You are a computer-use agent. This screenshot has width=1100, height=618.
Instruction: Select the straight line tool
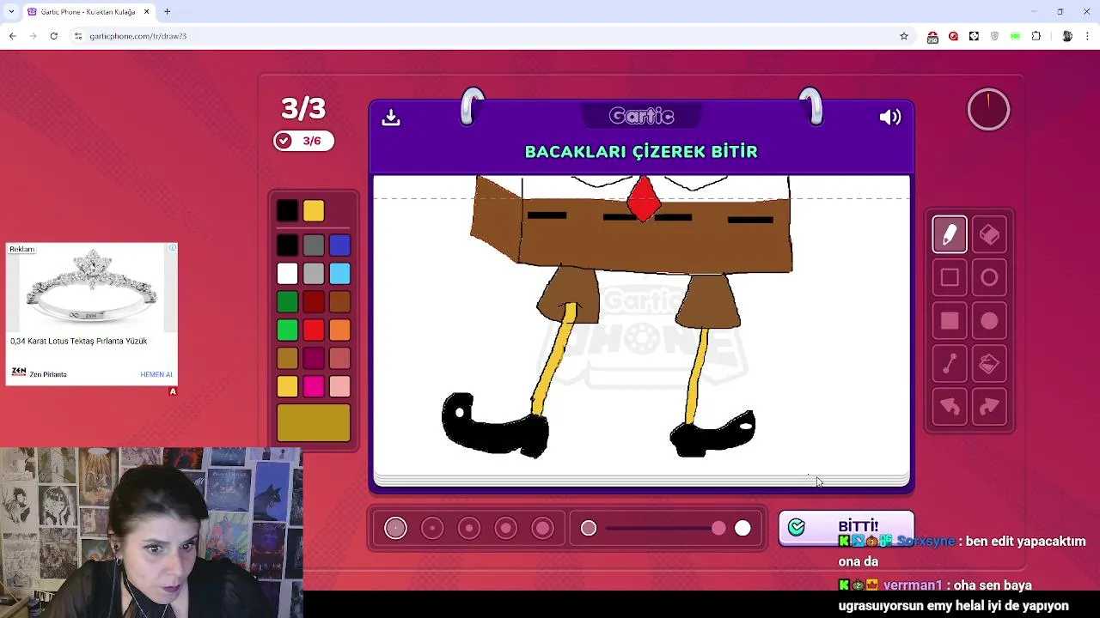click(950, 364)
